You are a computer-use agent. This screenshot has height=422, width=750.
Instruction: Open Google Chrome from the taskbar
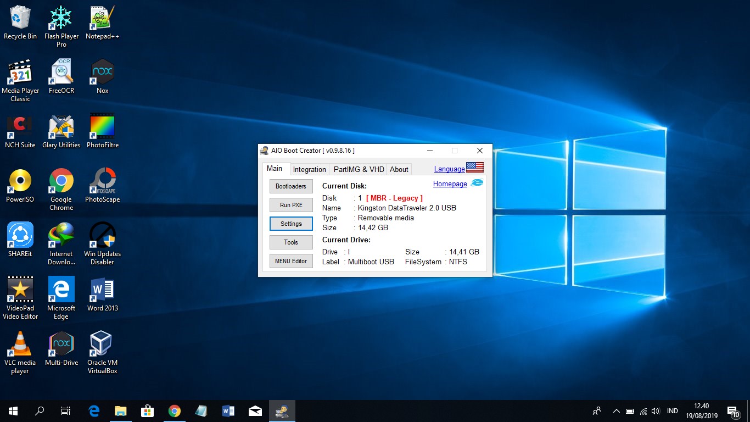tap(175, 410)
